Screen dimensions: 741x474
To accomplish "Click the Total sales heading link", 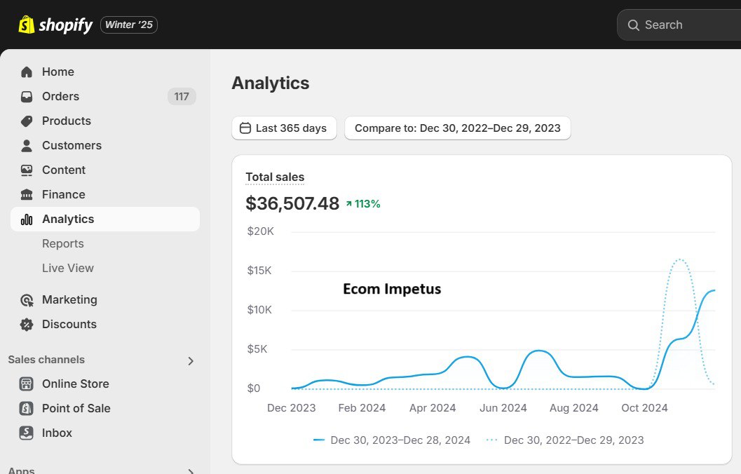I will pos(275,177).
